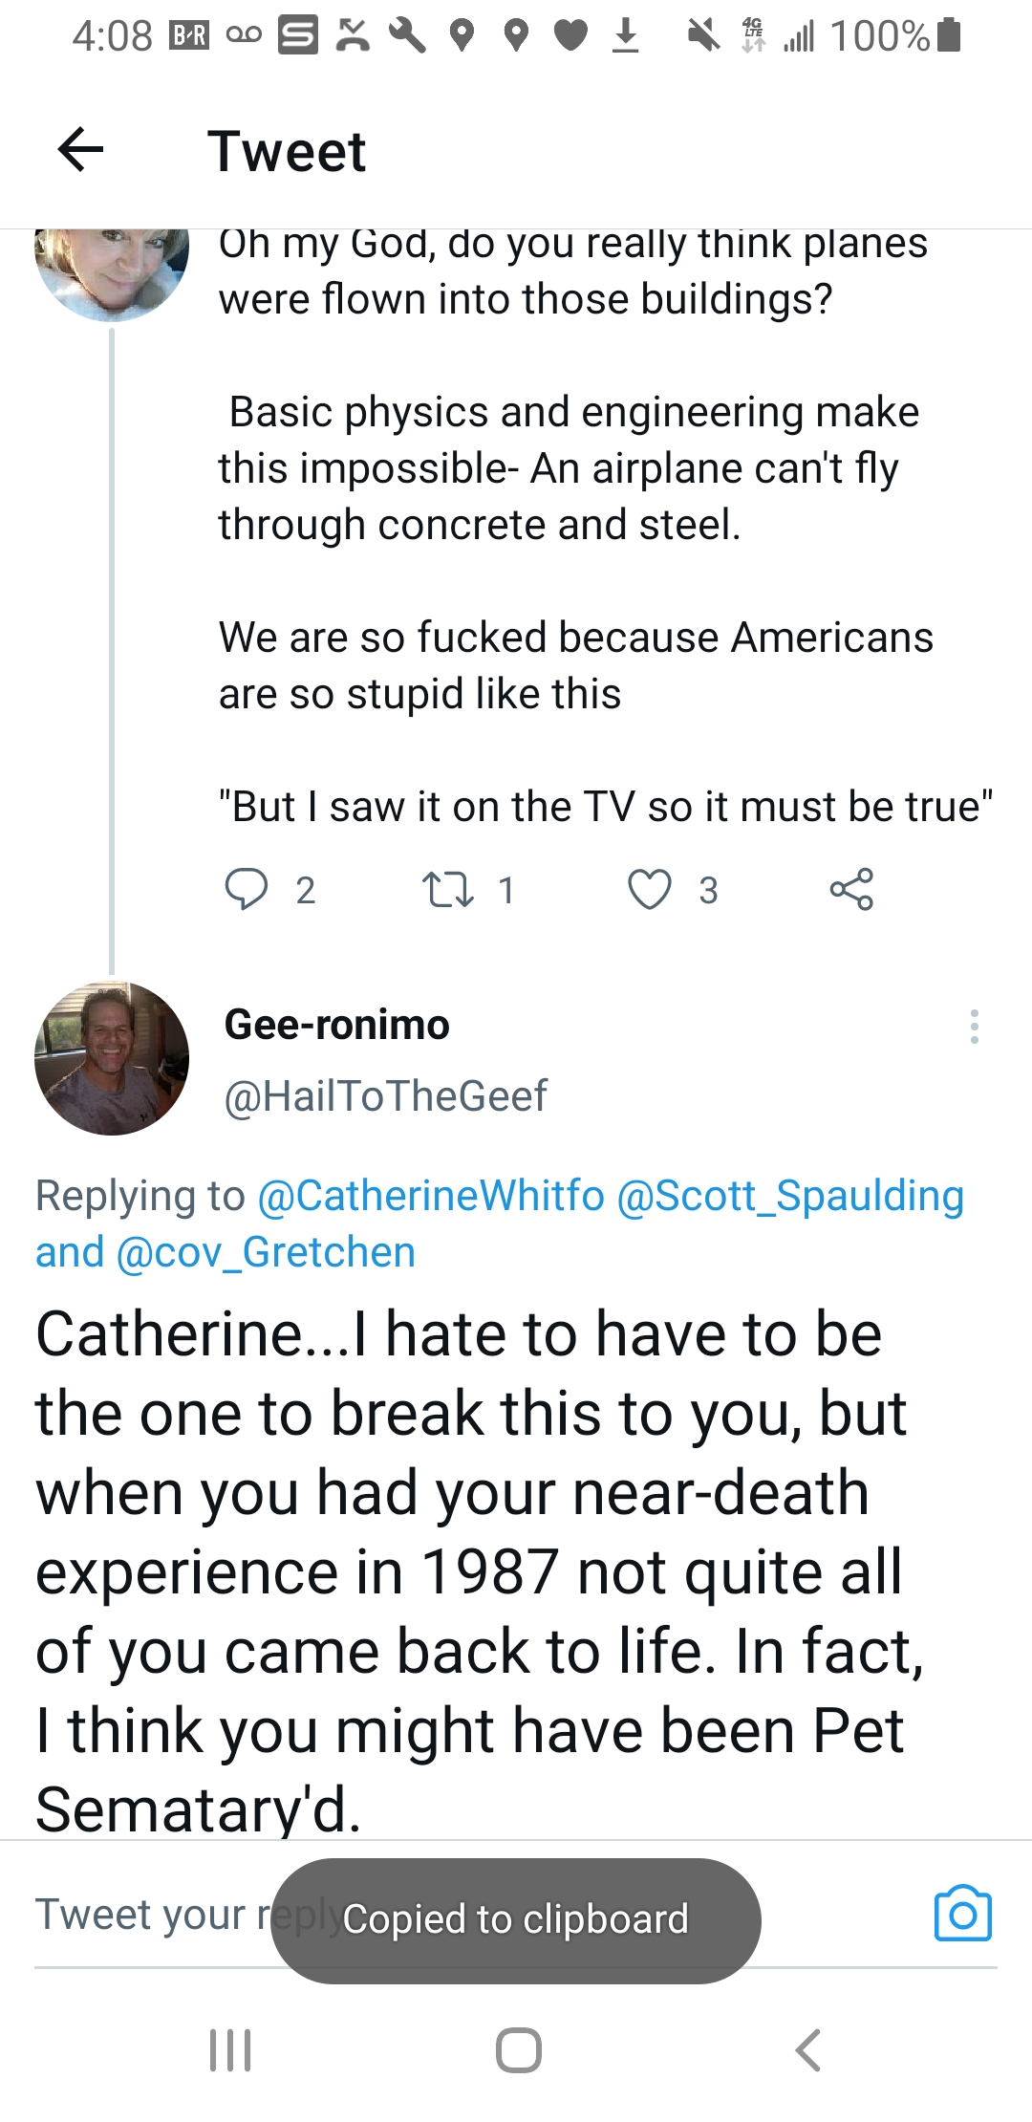Tap the back arrow in Tweet header

tap(81, 150)
